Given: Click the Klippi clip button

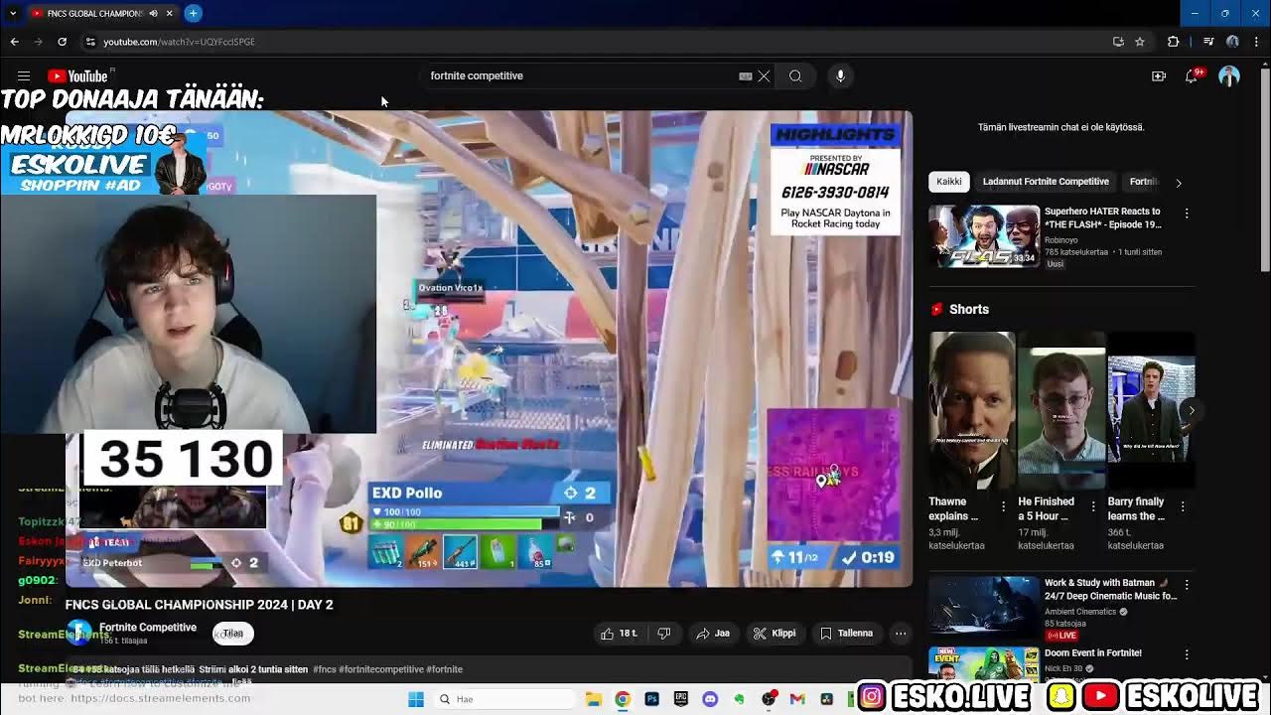Looking at the screenshot, I should pyautogui.click(x=775, y=633).
